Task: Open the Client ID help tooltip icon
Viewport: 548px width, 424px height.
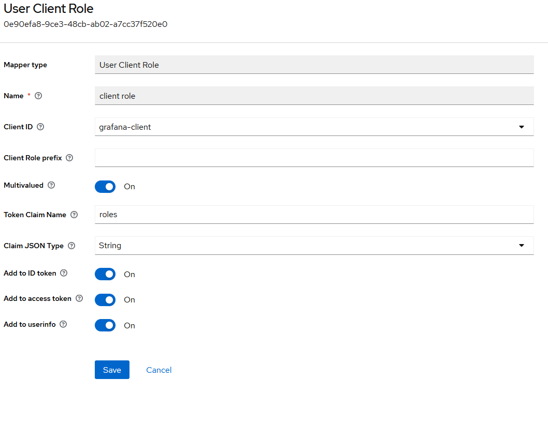Action: point(41,127)
